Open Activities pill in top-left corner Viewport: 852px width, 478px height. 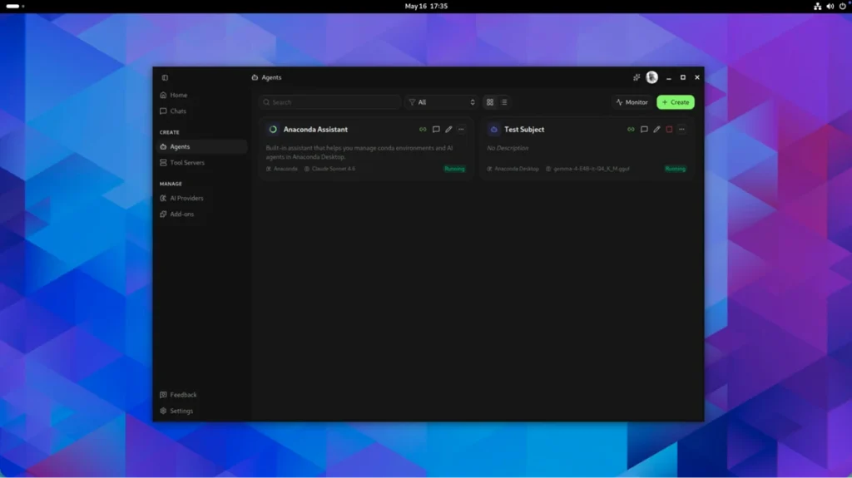(x=15, y=6)
